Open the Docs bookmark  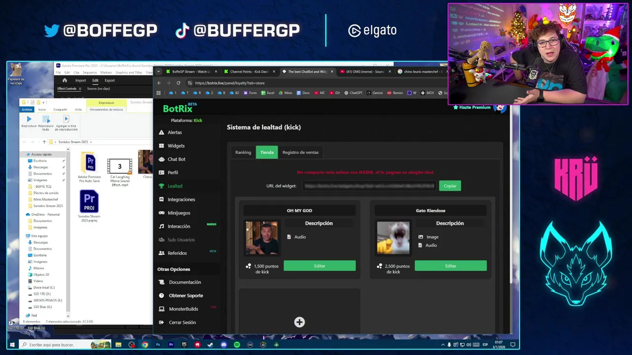click(x=303, y=93)
